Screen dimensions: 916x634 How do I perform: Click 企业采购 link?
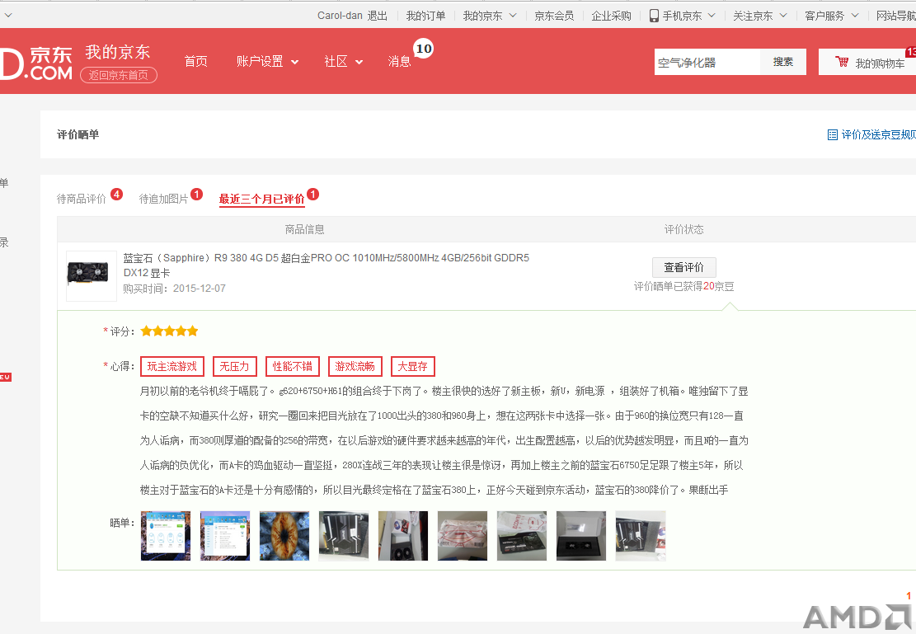click(x=611, y=16)
